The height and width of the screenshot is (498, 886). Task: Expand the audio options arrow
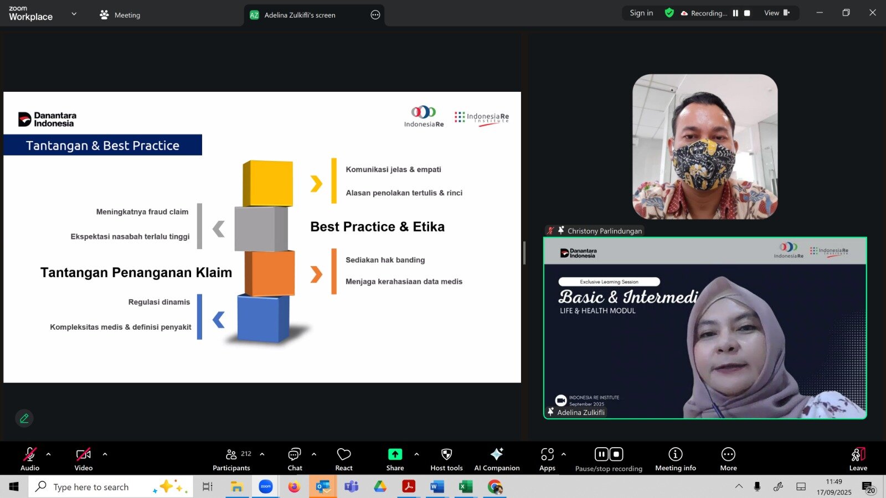[x=49, y=454]
